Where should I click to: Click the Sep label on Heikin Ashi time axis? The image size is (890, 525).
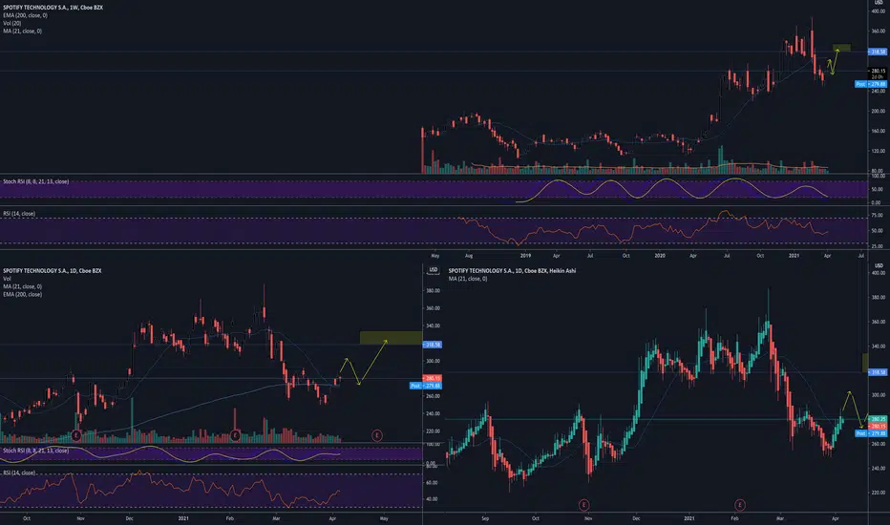click(x=485, y=518)
